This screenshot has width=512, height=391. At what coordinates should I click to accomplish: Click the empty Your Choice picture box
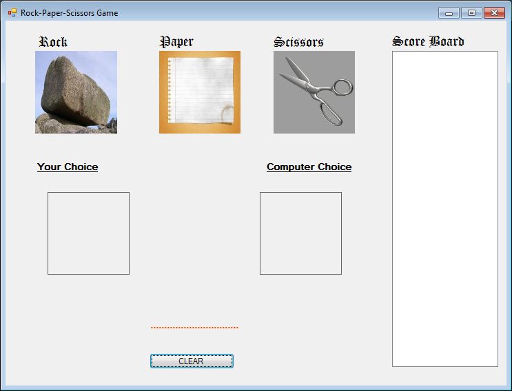(x=88, y=233)
